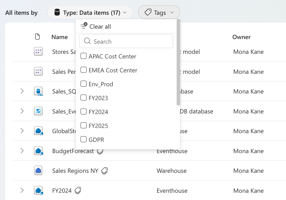Click the tag icon beside Sales Regions NY
The image size is (286, 200).
pos(104,171)
